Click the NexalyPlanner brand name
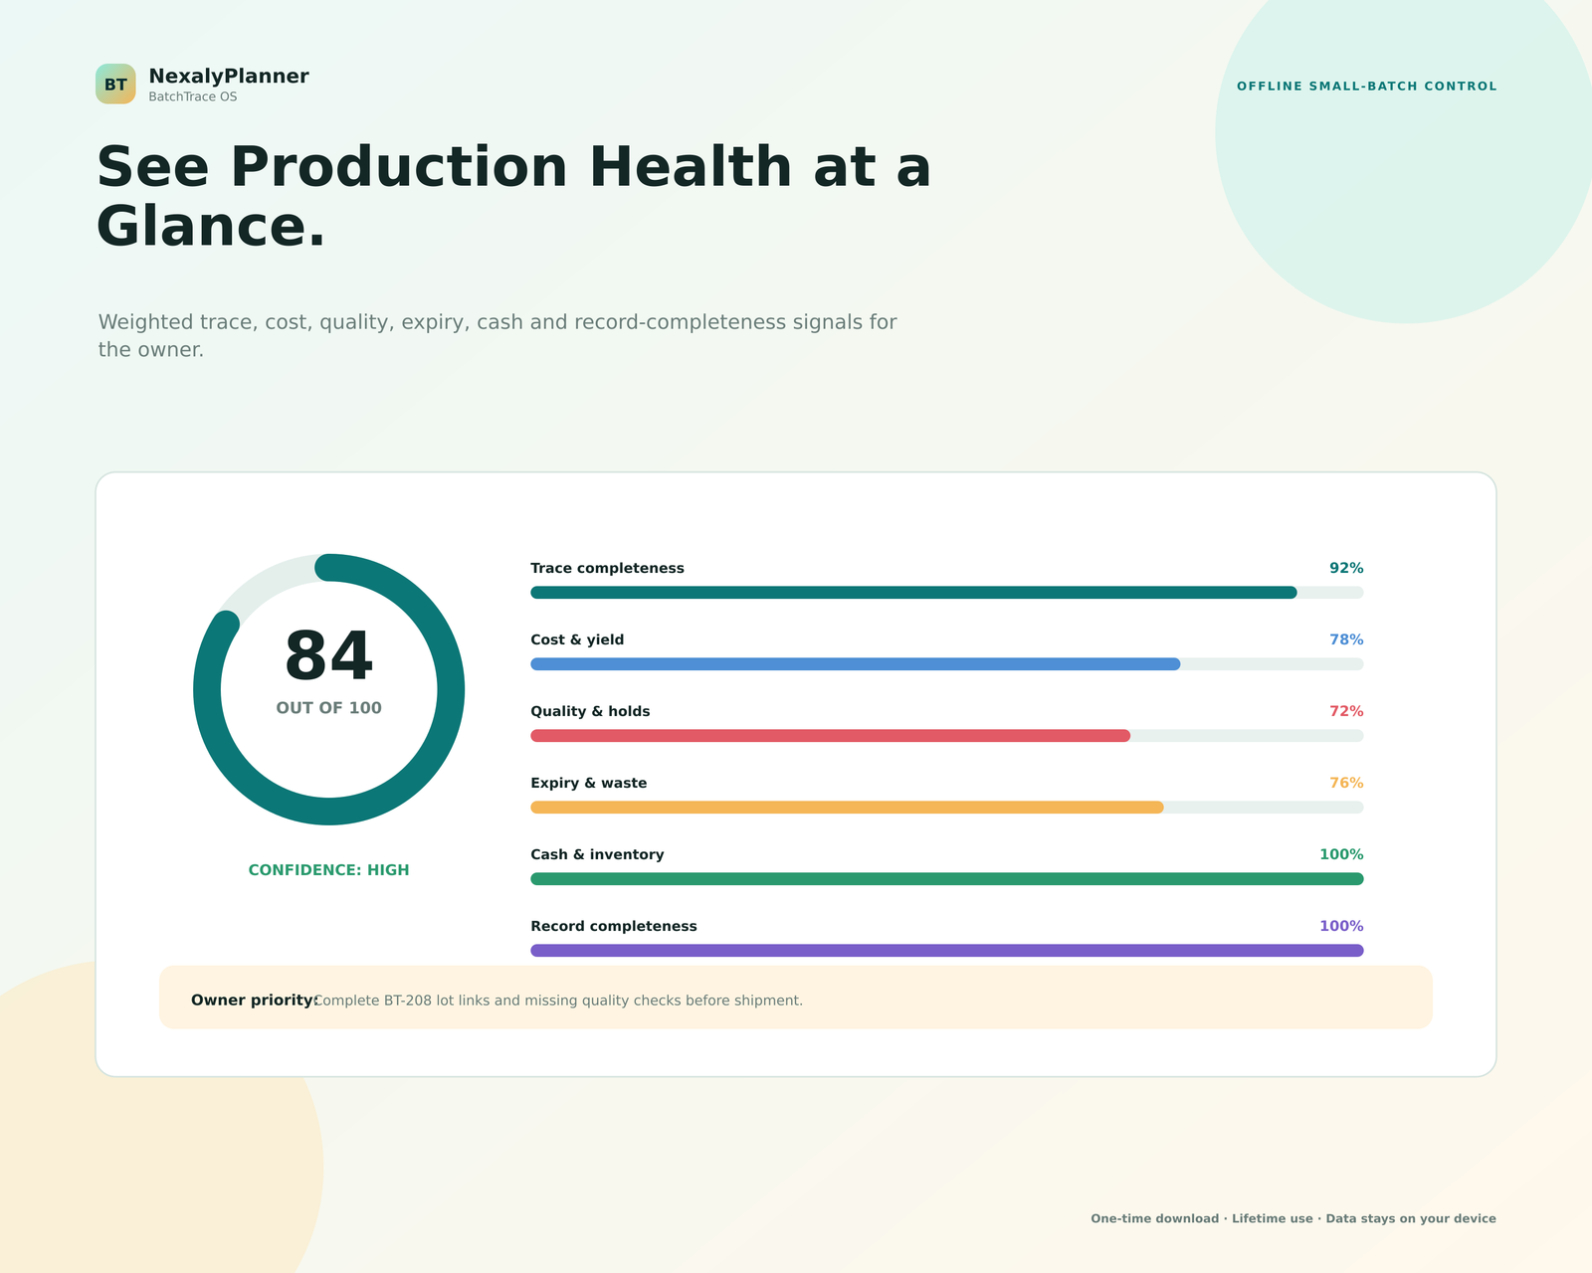The height and width of the screenshot is (1273, 1592). click(x=229, y=76)
